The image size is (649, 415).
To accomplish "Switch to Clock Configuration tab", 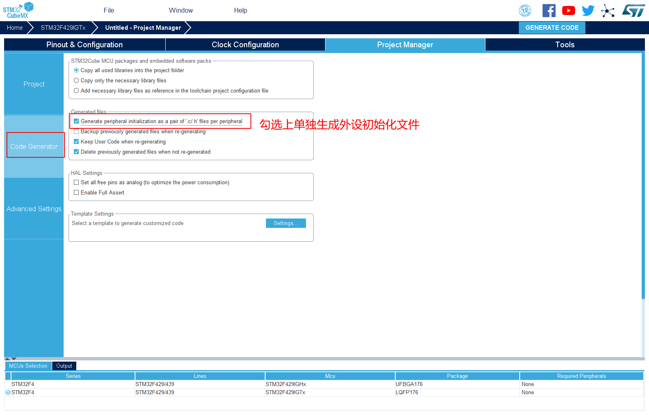I will [245, 44].
